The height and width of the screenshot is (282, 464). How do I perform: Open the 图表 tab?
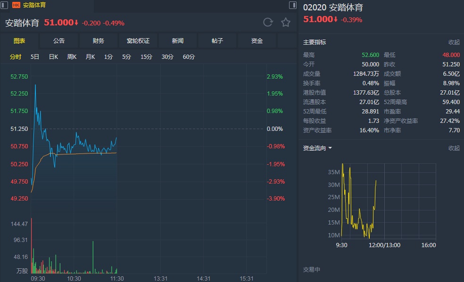pos(19,41)
